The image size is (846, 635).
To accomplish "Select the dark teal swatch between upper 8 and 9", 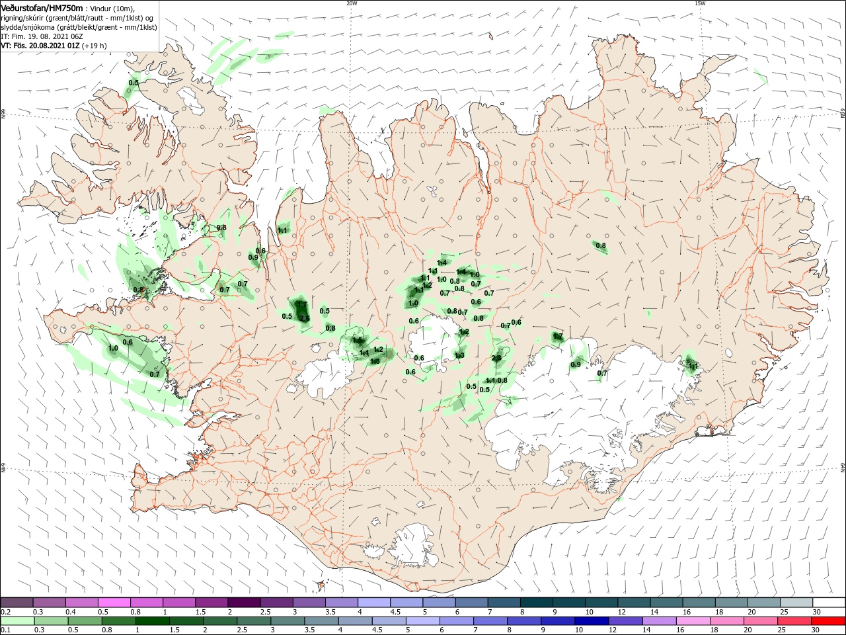I will click(x=536, y=603).
